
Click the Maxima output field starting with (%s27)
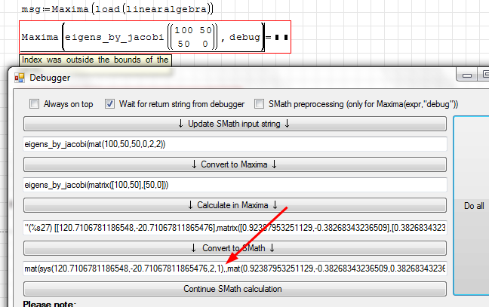(x=235, y=226)
